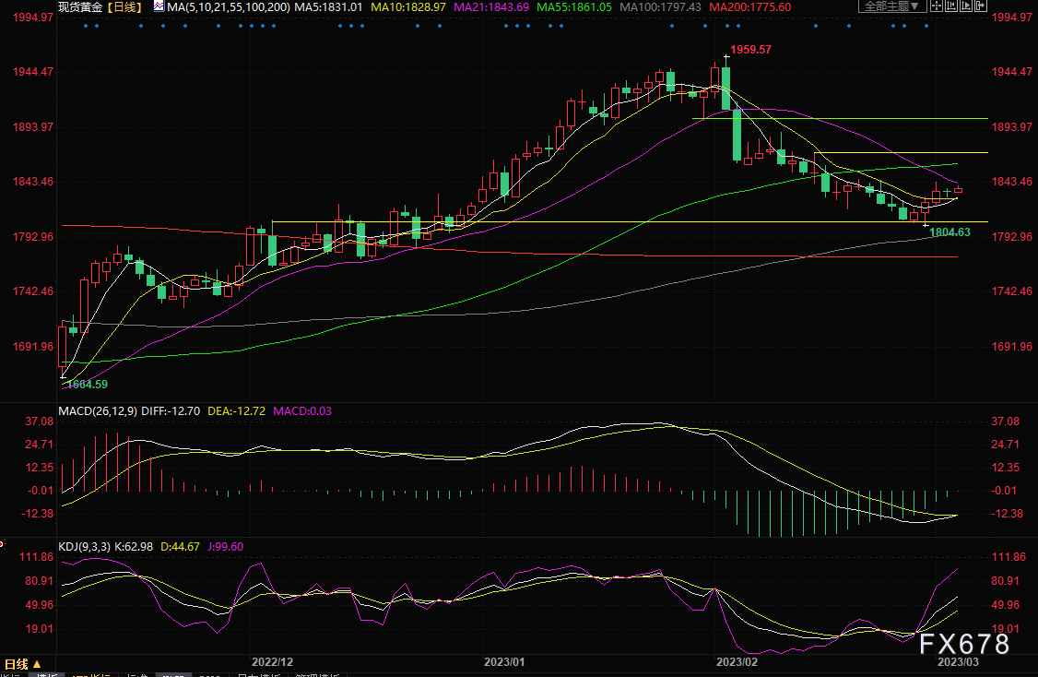Click the 【日线】 period label at top
Screen dimensions: 1038x677
point(124,7)
